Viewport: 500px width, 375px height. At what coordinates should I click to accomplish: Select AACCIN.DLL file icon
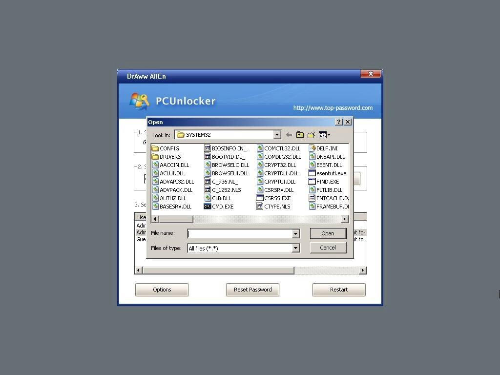155,165
